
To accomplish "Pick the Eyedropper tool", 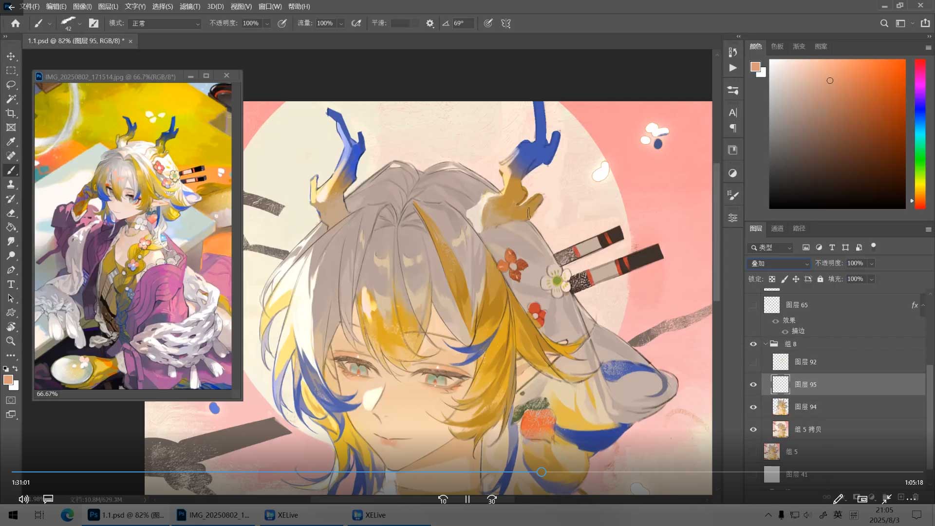I will [x=11, y=142].
